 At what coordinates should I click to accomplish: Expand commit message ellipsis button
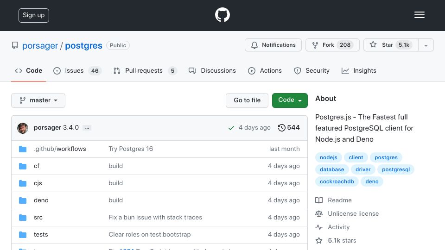tap(87, 128)
